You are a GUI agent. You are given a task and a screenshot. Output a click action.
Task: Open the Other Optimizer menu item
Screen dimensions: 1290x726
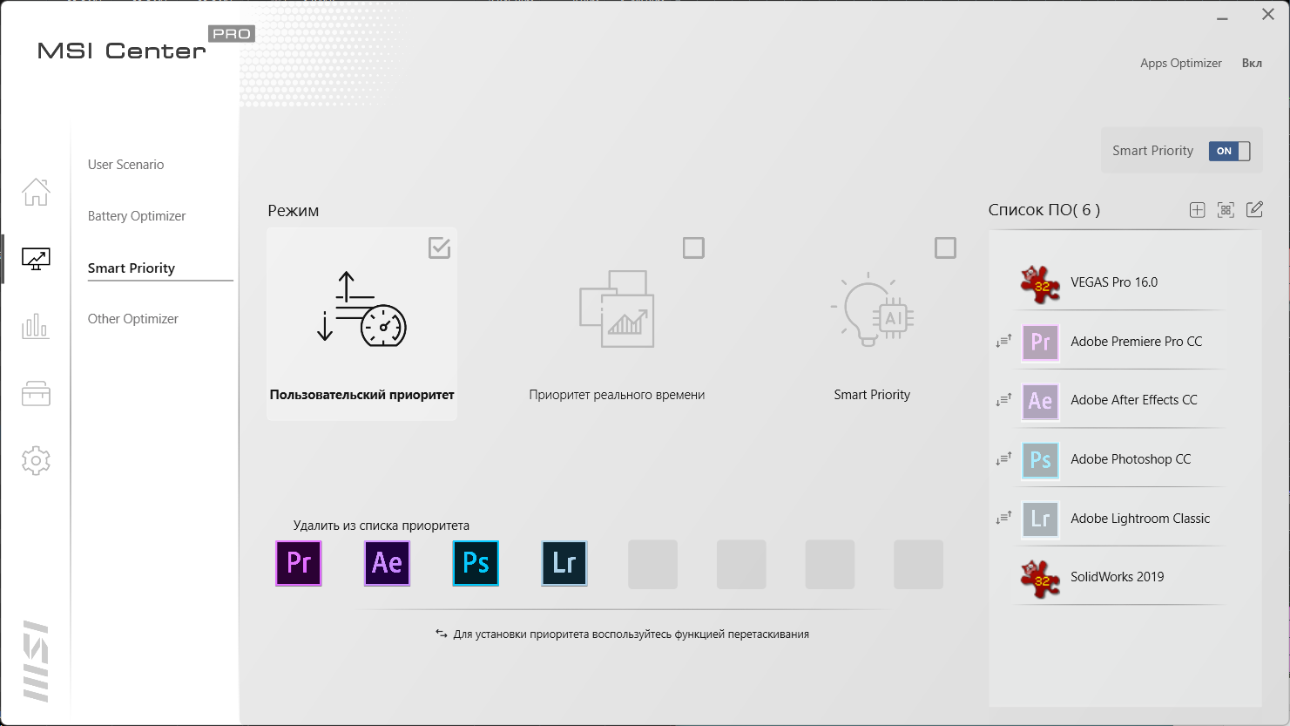[x=133, y=319]
